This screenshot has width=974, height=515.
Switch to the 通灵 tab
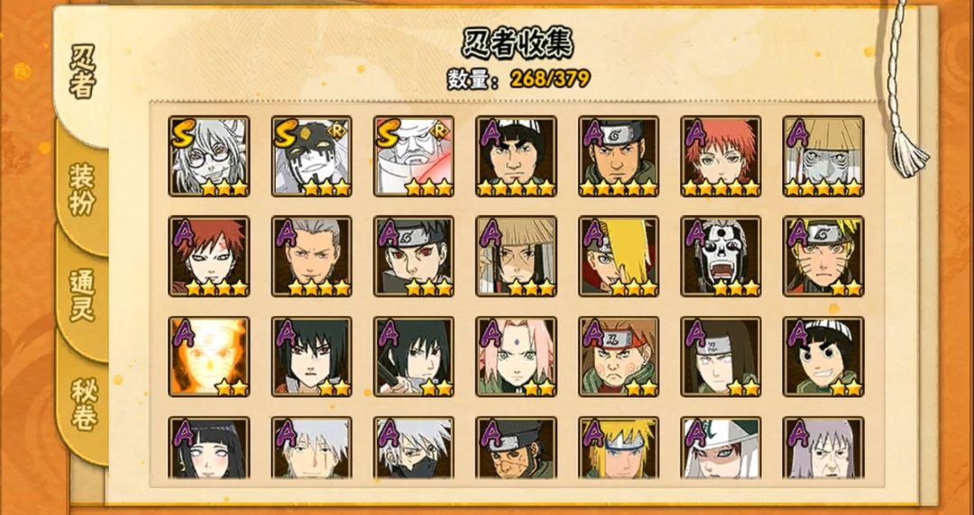point(81,296)
